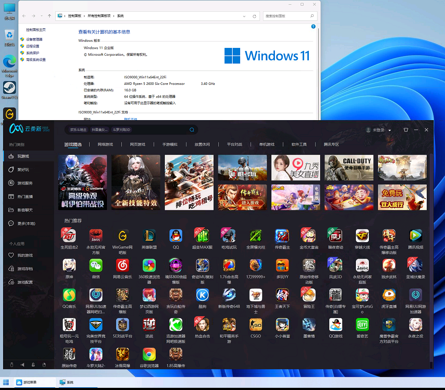Viewport: 445px width, 390px height.
Task: Open the Control Panel help question icon
Action: (x=313, y=27)
